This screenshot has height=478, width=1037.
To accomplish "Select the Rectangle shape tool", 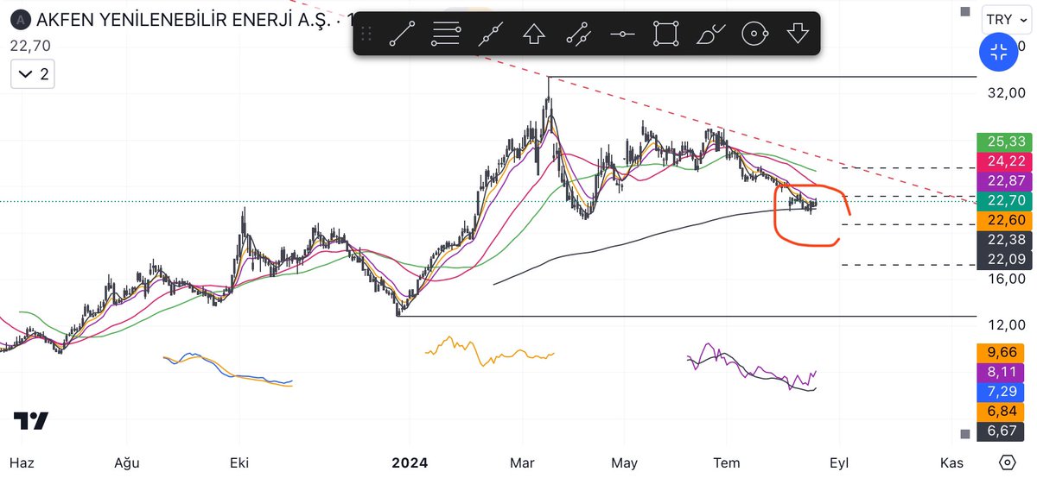I will coord(665,35).
